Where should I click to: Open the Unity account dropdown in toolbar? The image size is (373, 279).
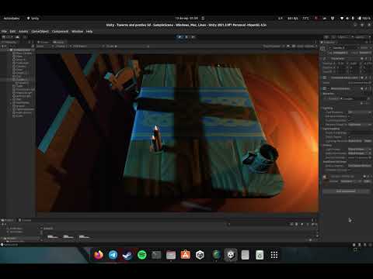(x=8, y=37)
